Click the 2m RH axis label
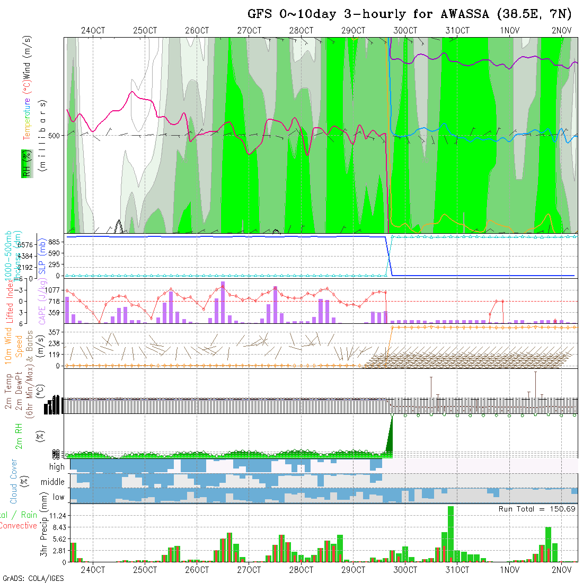The width and height of the screenshot is (583, 583). (19, 436)
